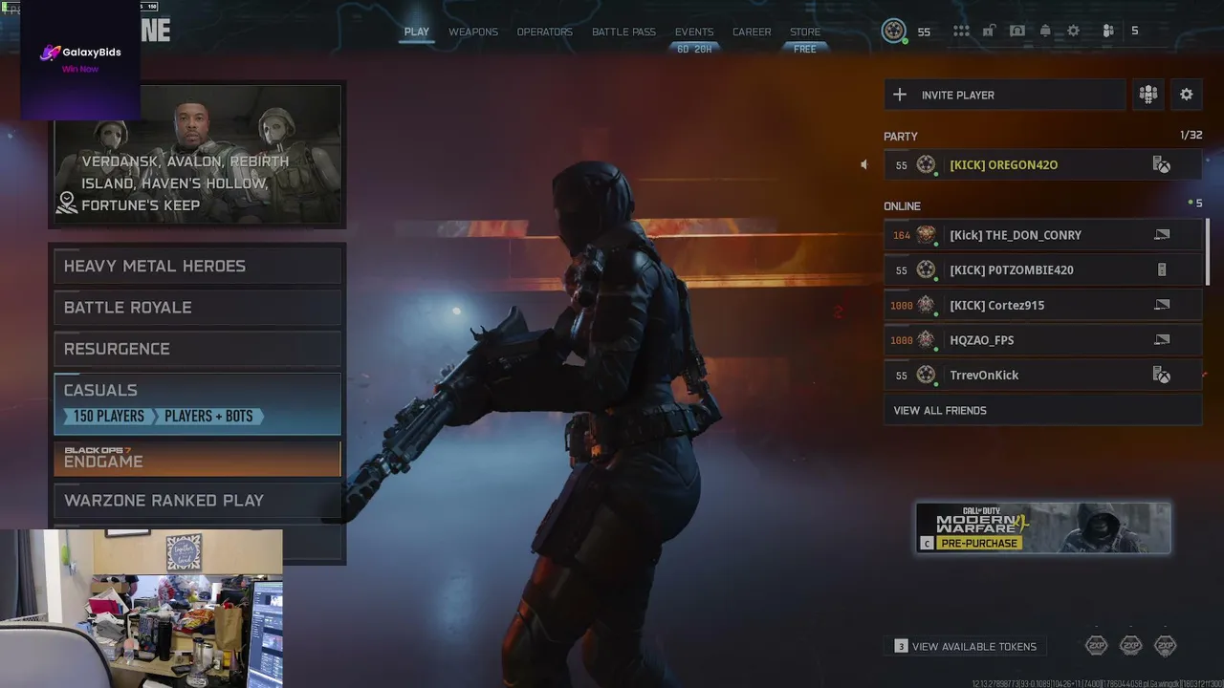1224x688 pixels.
Task: Open the nine-dot grid menu
Action: 961,32
